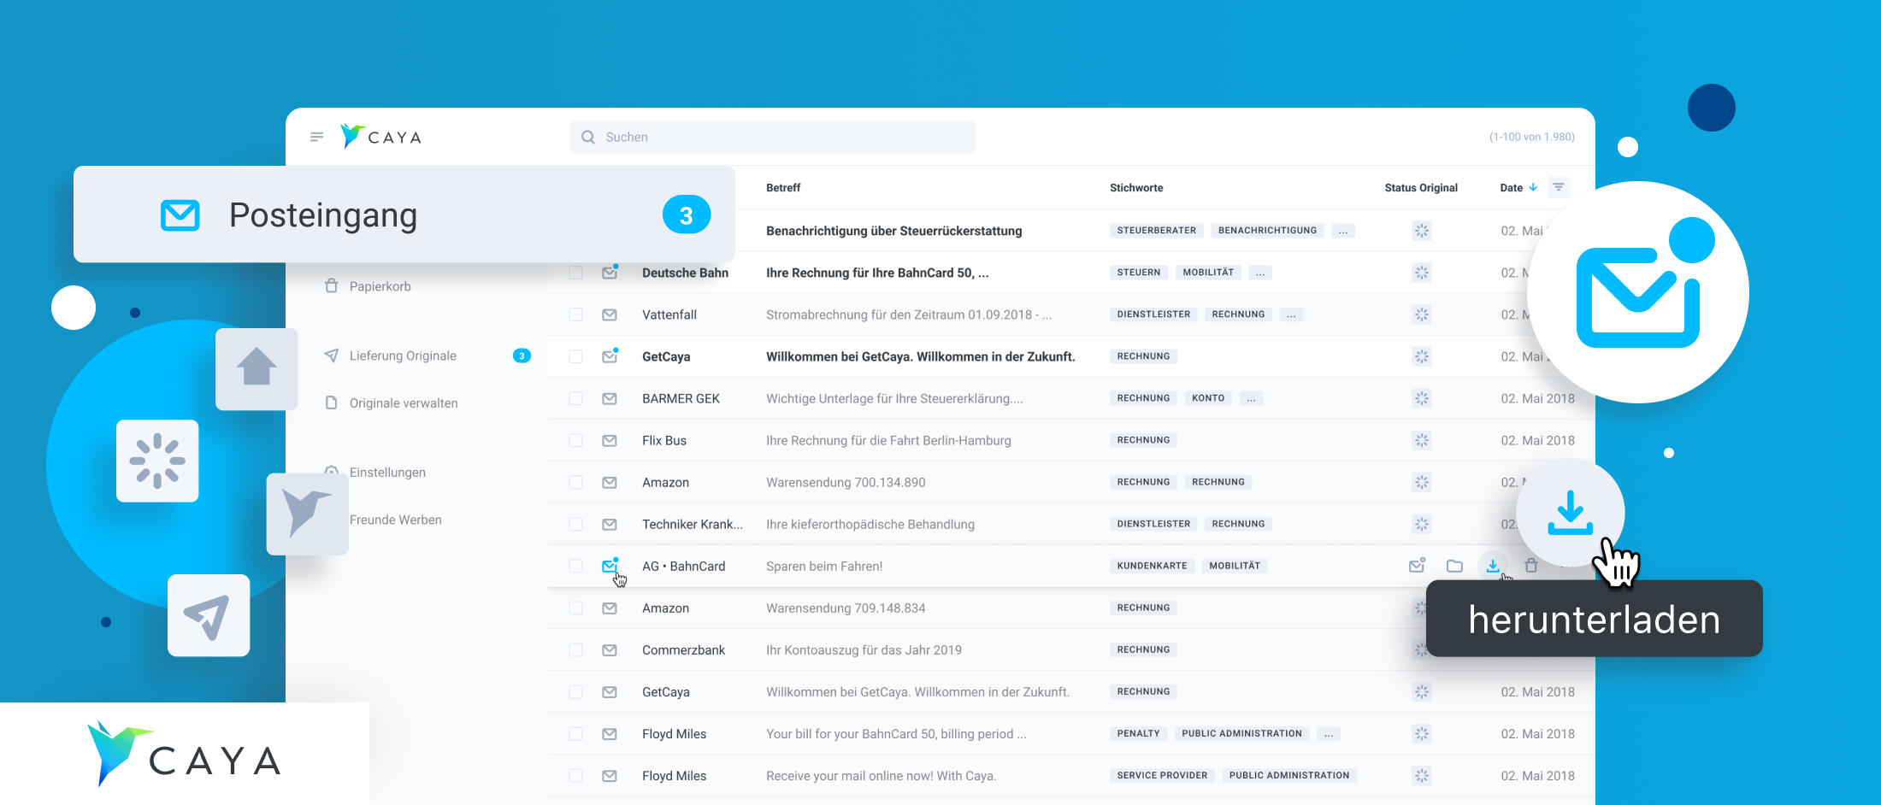Tick the checkbox for Warensendung 709.148.834 row
The height and width of the screenshot is (805, 1881).
575,608
